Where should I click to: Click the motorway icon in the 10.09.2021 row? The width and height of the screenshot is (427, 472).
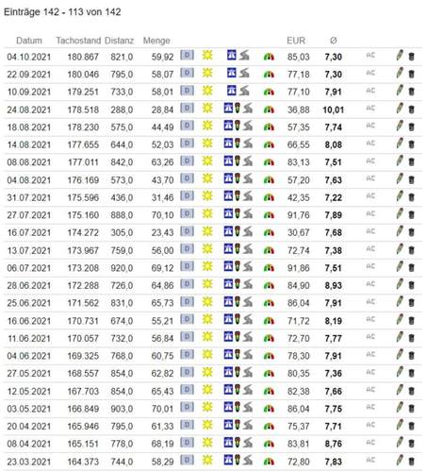pyautogui.click(x=232, y=91)
